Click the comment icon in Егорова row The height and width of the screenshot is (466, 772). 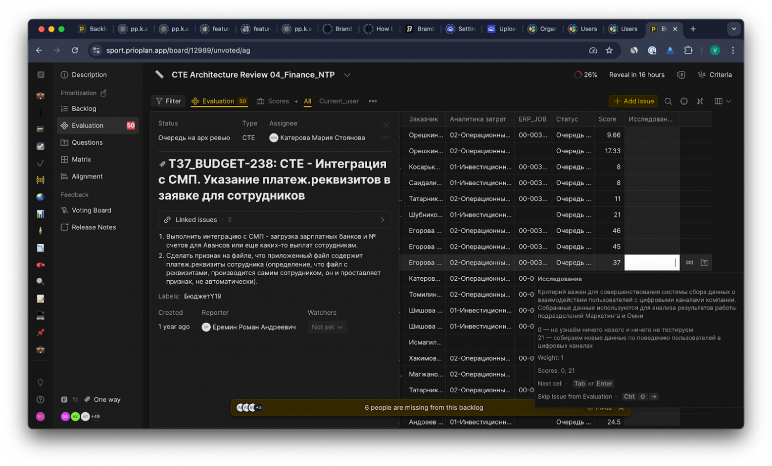tap(704, 262)
